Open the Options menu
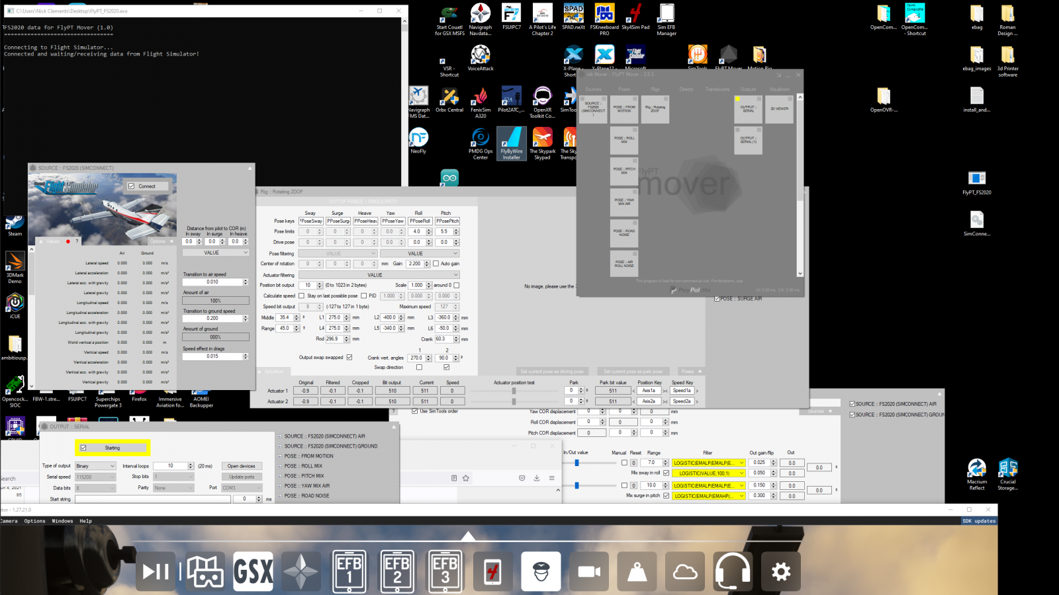The width and height of the screenshot is (1059, 595). point(34,521)
